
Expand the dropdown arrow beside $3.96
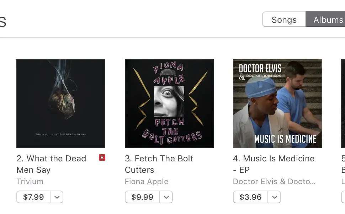(274, 197)
